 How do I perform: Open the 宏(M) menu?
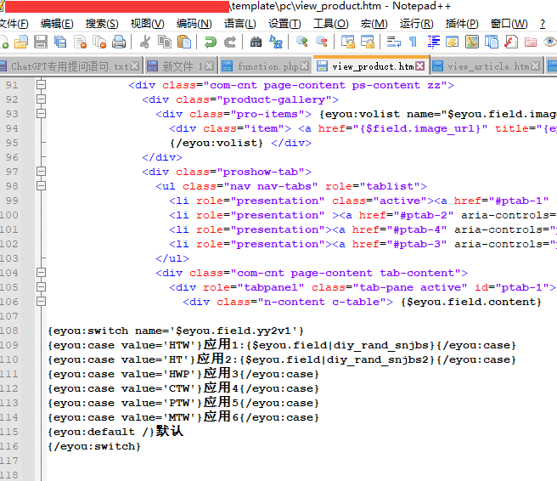pyautogui.click(x=374, y=24)
